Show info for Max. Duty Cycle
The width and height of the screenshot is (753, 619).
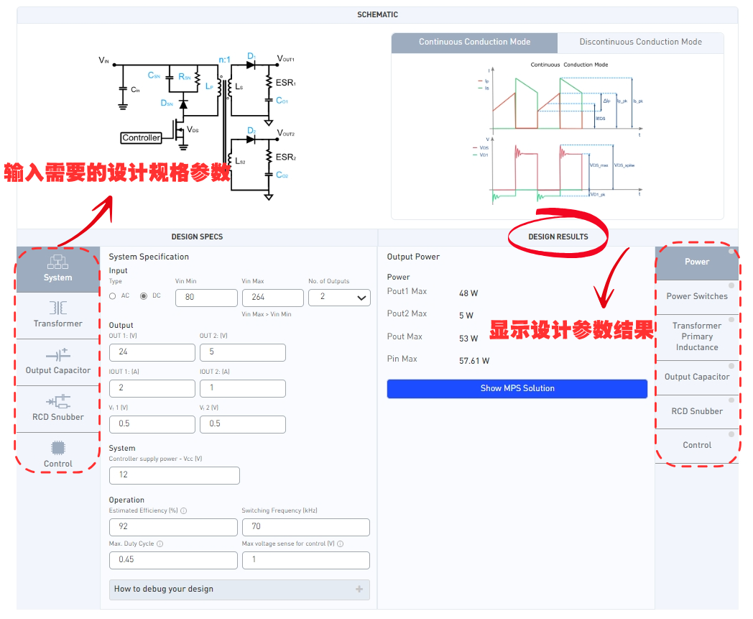(160, 544)
